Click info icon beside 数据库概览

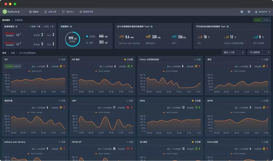click(x=17, y=26)
